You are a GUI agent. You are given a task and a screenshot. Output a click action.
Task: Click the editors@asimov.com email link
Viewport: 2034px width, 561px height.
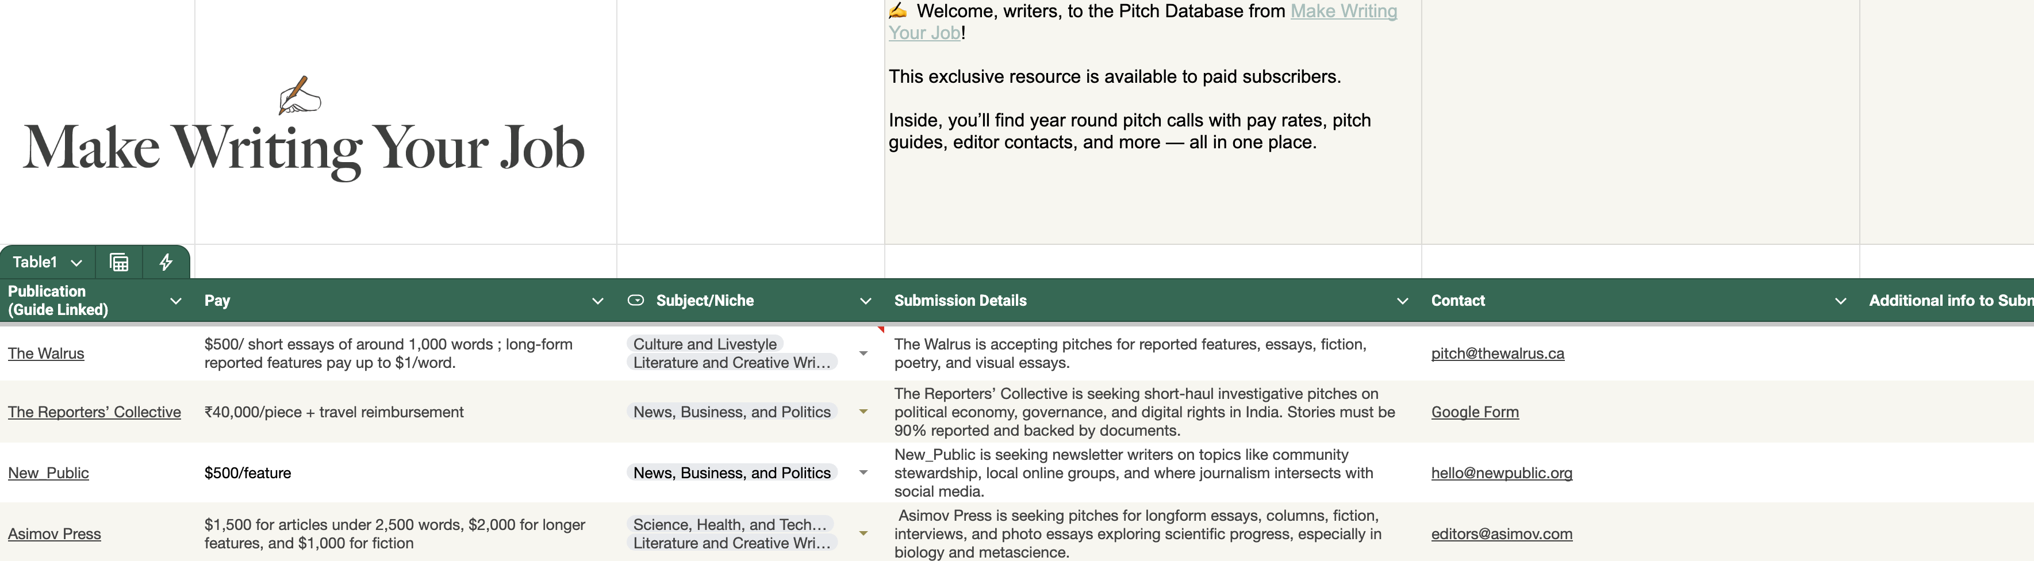click(1501, 533)
